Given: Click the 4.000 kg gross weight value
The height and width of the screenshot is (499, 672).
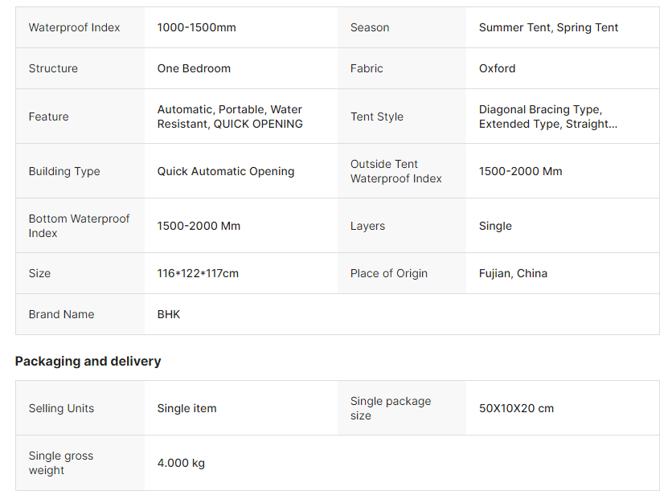Looking at the screenshot, I should (181, 463).
